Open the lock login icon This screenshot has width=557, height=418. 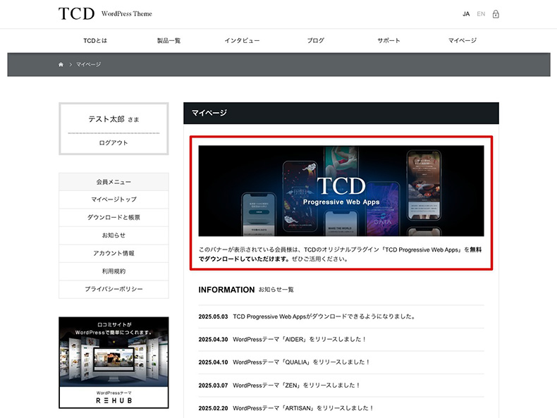(496, 14)
